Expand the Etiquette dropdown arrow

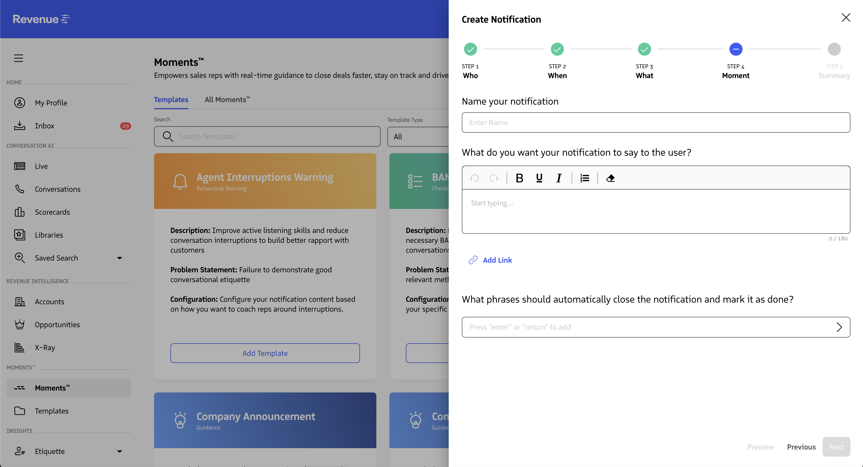(x=119, y=451)
